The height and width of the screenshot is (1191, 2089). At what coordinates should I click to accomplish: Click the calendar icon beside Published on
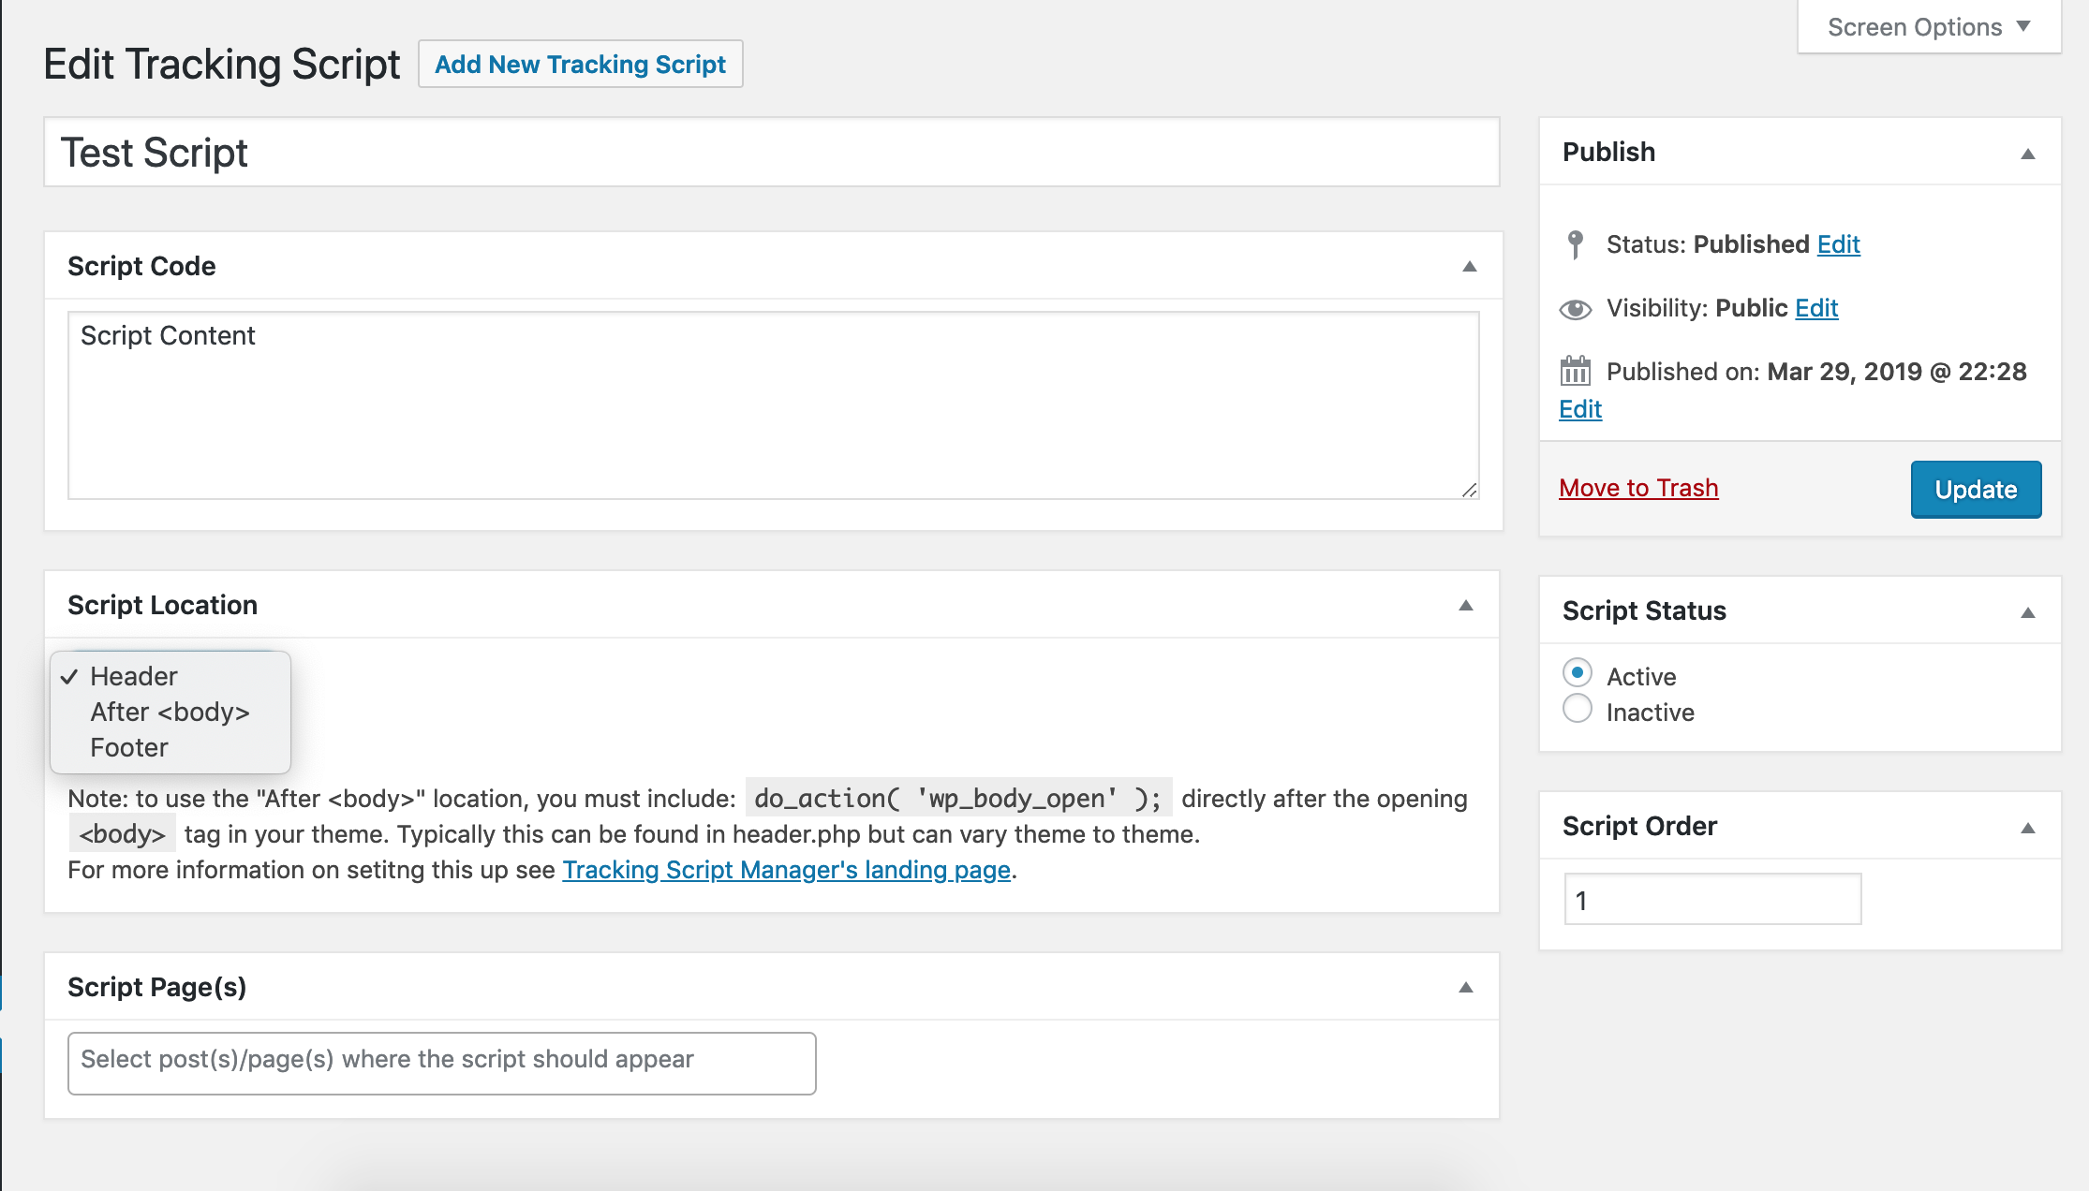[1576, 372]
